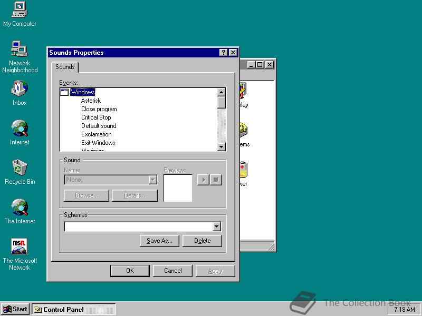The width and height of the screenshot is (422, 316).
Task: Select the Close program event
Action: point(99,109)
